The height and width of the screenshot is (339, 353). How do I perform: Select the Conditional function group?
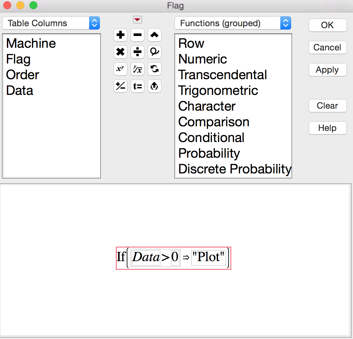click(x=211, y=138)
